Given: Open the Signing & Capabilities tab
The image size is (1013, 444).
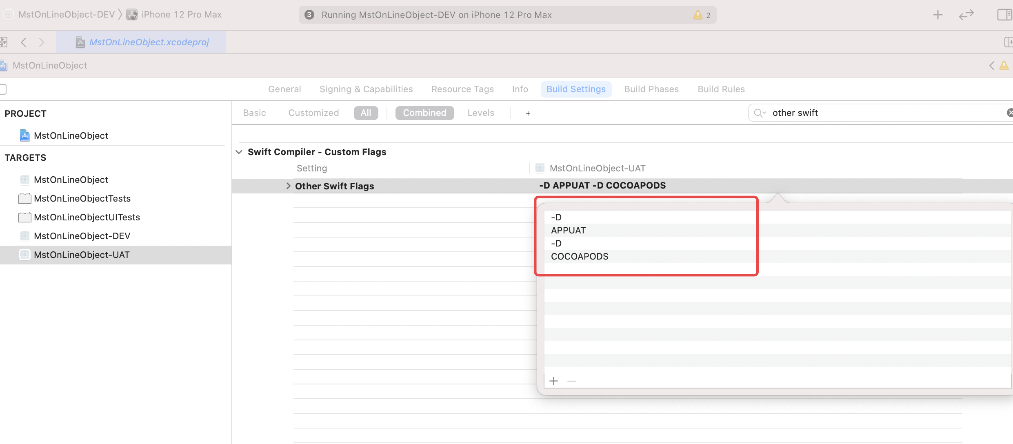Looking at the screenshot, I should (x=366, y=89).
